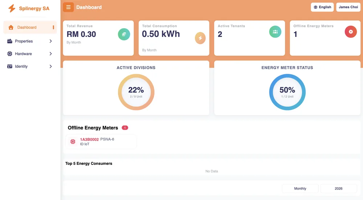This screenshot has height=200, width=363.
Task: Click the Total Revenue RM 0.30 value
Action: tap(81, 34)
